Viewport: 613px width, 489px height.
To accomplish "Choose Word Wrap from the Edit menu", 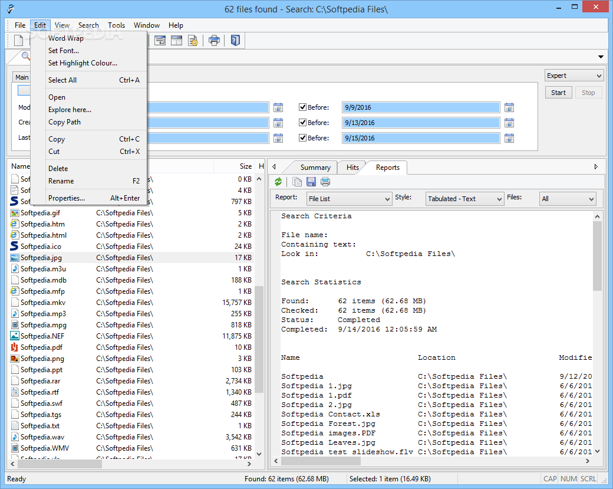I will (89, 38).
